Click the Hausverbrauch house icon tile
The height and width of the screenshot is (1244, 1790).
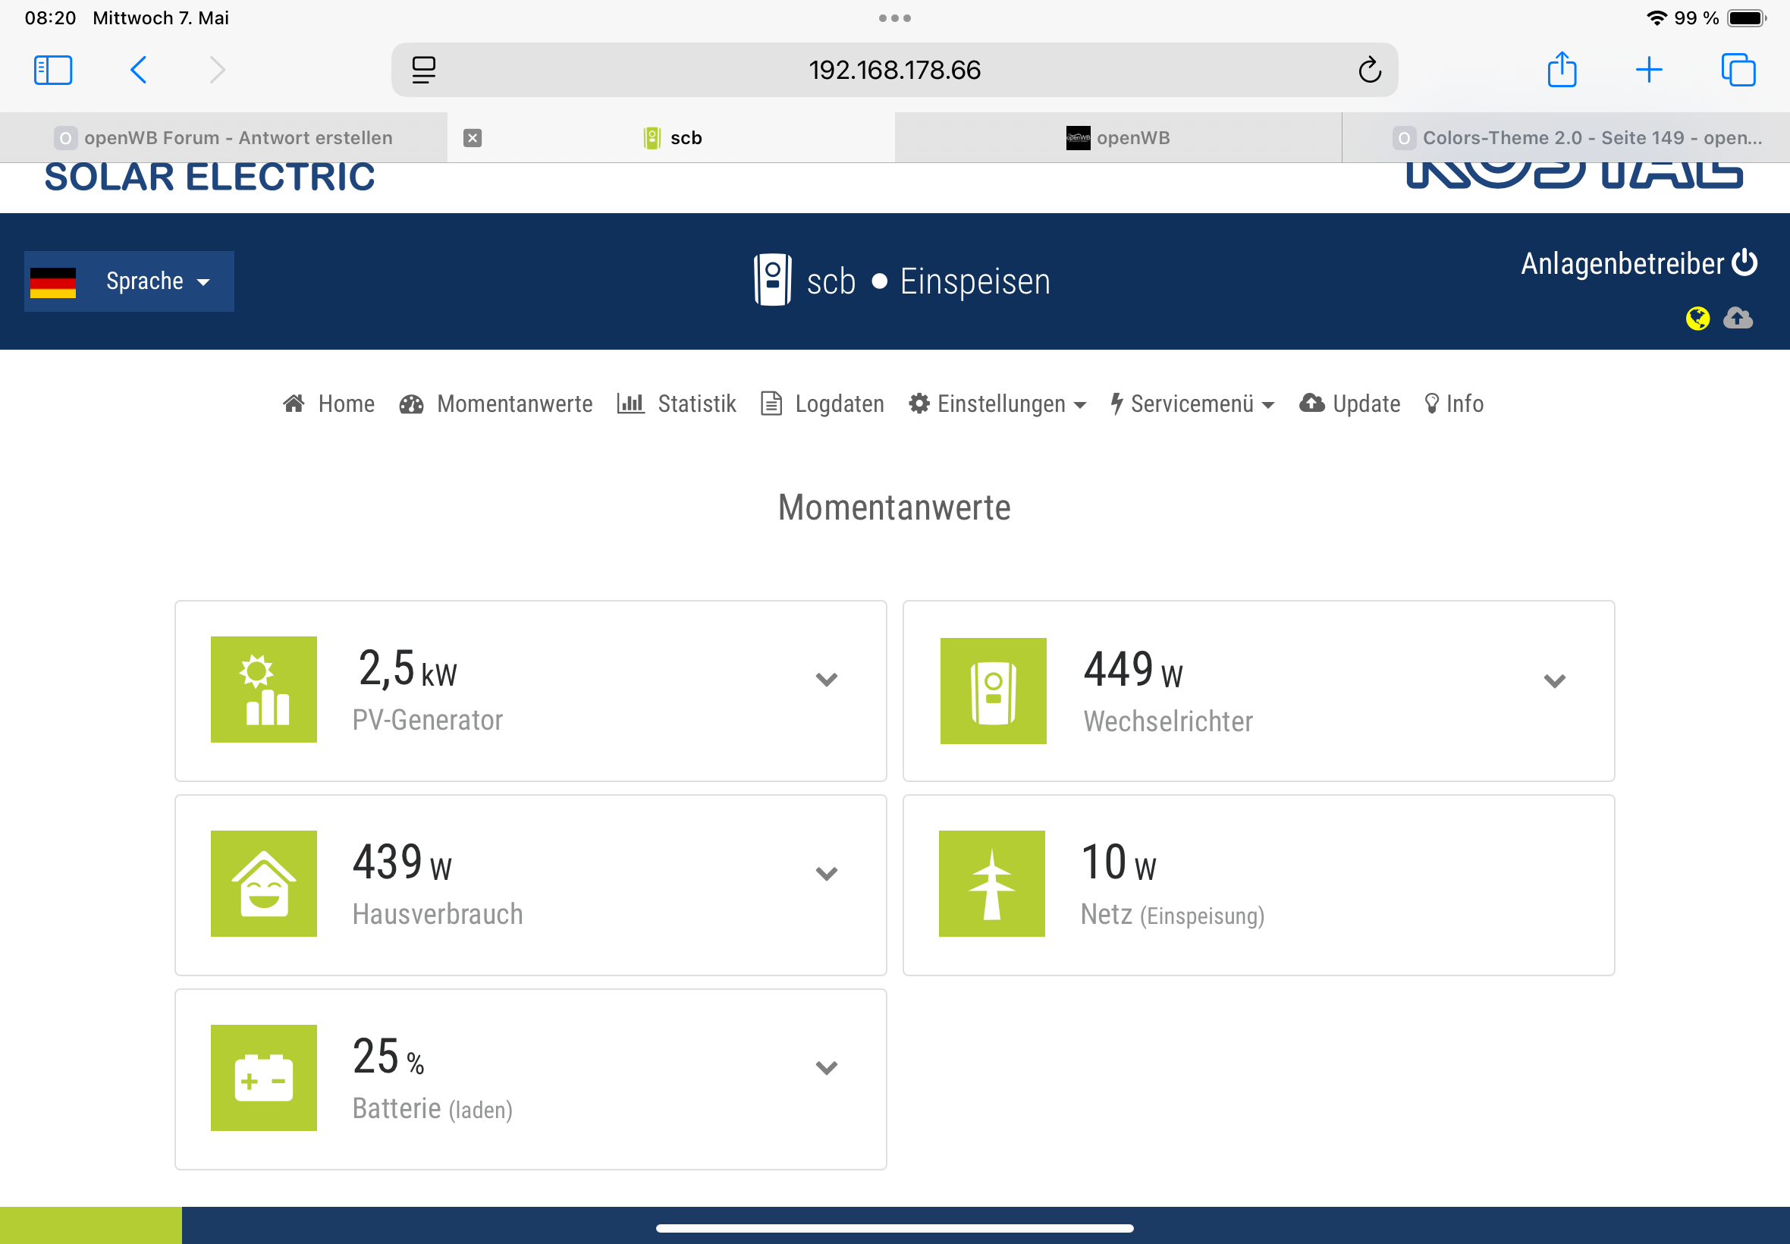coord(263,883)
